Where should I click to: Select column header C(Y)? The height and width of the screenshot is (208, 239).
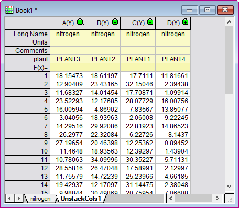tap(138, 23)
